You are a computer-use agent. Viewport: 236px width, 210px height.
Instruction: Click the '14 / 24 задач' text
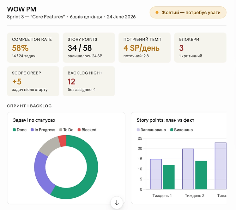click(x=24, y=56)
